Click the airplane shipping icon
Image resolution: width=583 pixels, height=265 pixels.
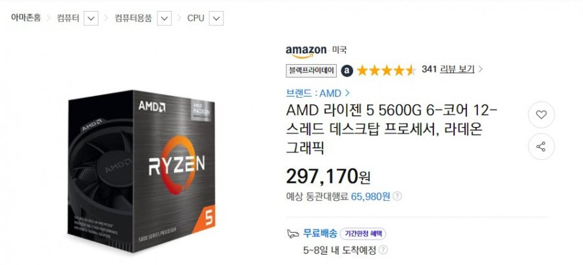[293, 234]
